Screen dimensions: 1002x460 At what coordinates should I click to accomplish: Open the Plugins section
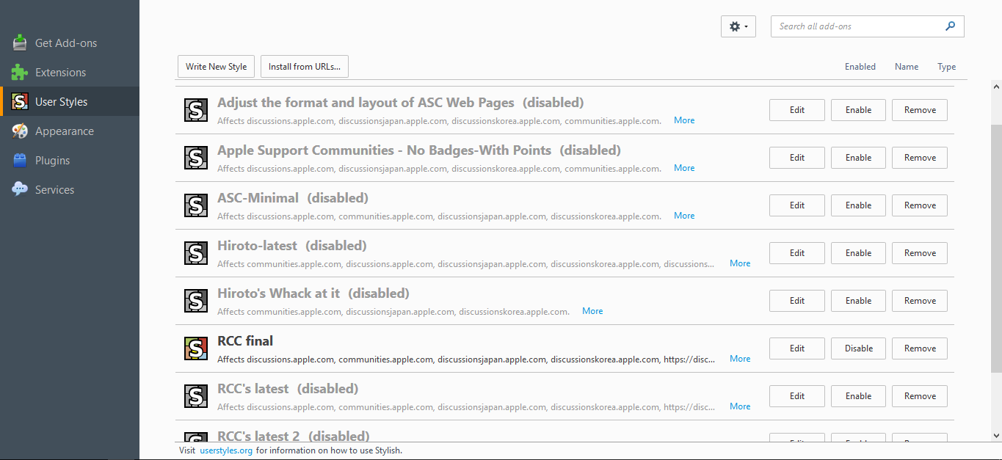[70, 161]
